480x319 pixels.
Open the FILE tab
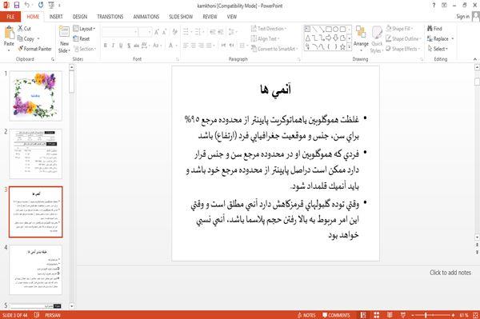coord(10,17)
